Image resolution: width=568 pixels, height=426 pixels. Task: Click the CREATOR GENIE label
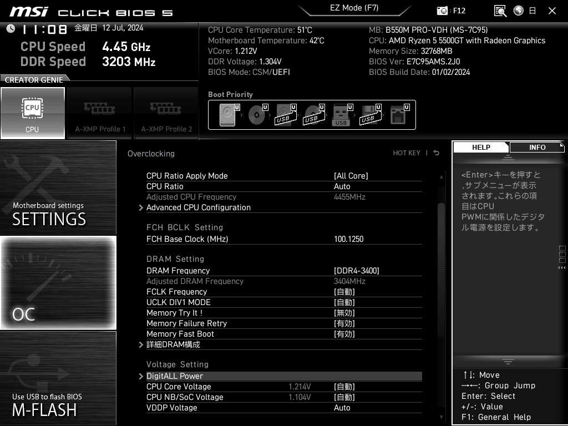coord(34,80)
